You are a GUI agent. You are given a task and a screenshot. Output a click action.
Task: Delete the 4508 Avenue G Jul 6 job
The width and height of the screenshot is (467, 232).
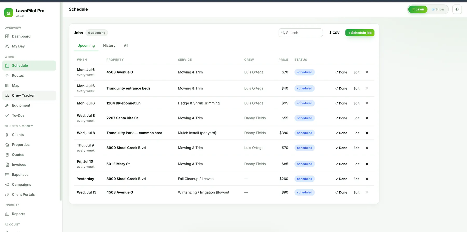367,72
